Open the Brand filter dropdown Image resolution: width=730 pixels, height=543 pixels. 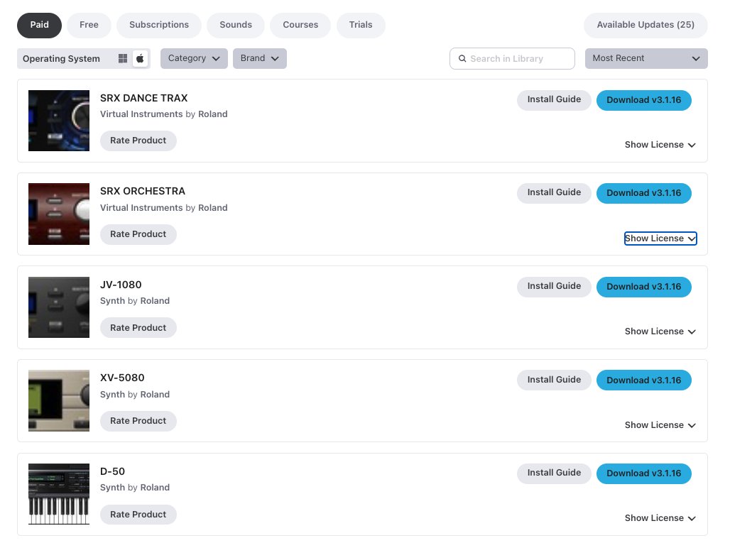260,59
